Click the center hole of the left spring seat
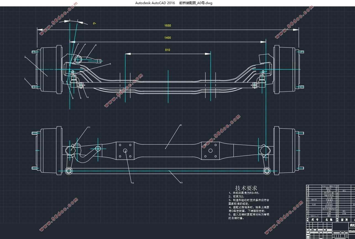Viewport: 355px width, 239px height. [125, 150]
